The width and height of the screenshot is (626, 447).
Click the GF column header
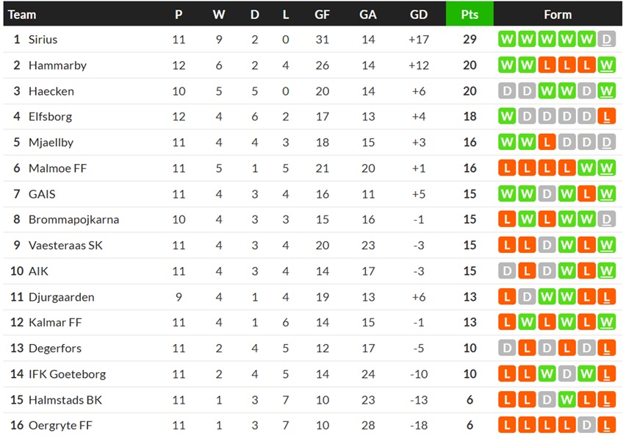[x=322, y=15]
